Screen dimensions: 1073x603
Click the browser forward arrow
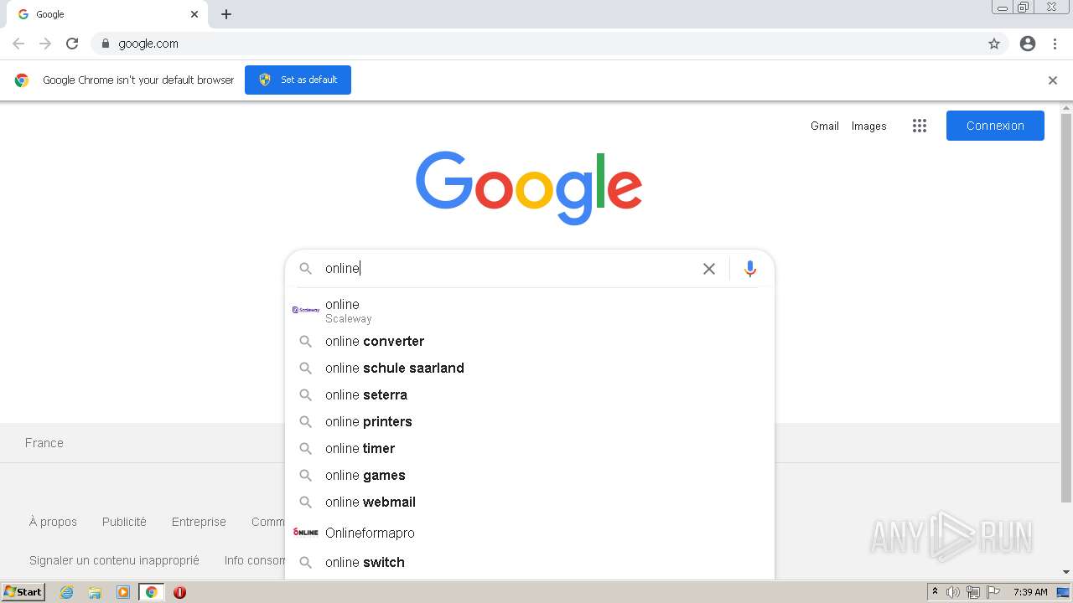45,44
